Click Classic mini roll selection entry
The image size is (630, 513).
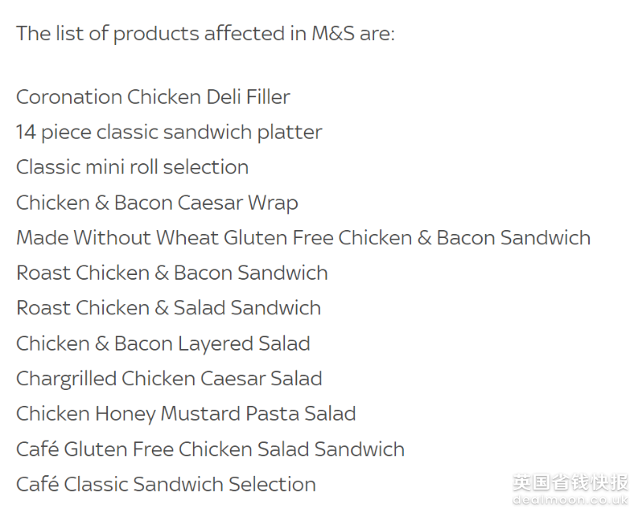132,167
